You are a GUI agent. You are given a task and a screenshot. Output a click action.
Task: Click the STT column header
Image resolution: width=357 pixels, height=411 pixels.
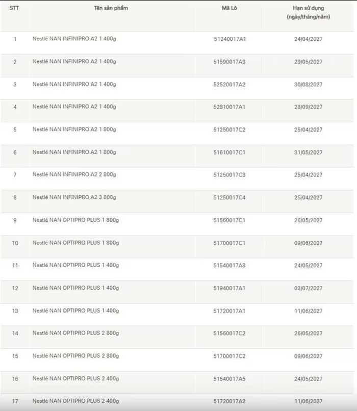(x=14, y=8)
